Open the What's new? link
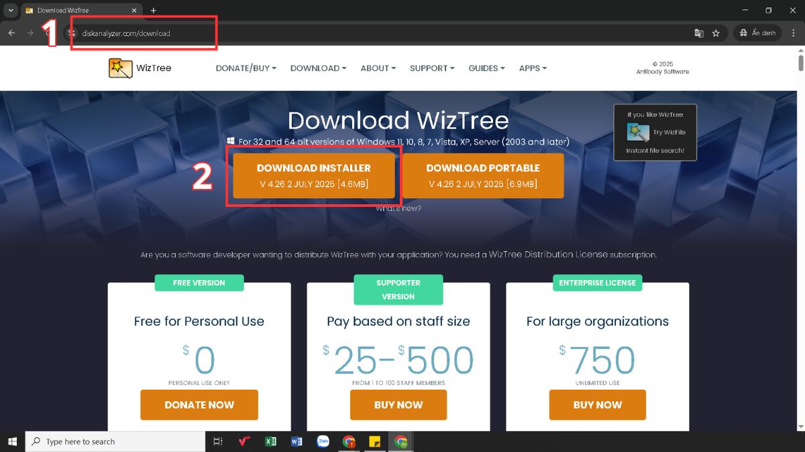The image size is (805, 452). 398,208
